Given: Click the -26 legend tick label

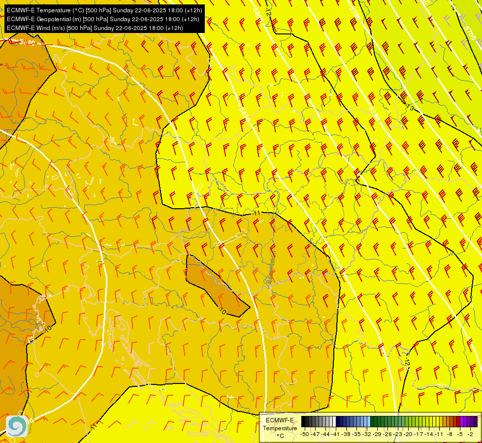Looking at the screenshot, I should (387, 434).
